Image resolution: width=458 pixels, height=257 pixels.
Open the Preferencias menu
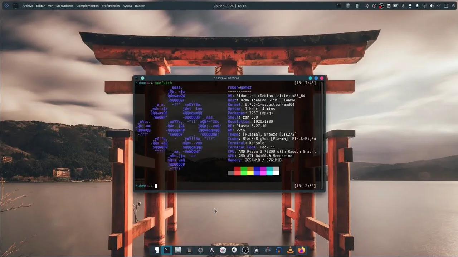(111, 6)
